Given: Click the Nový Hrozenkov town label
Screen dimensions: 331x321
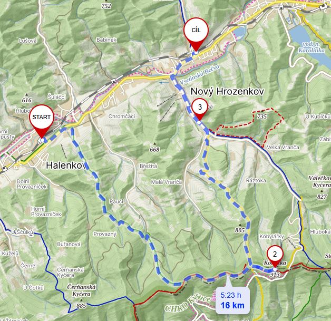Looking at the screenshot, I should coord(227,92).
